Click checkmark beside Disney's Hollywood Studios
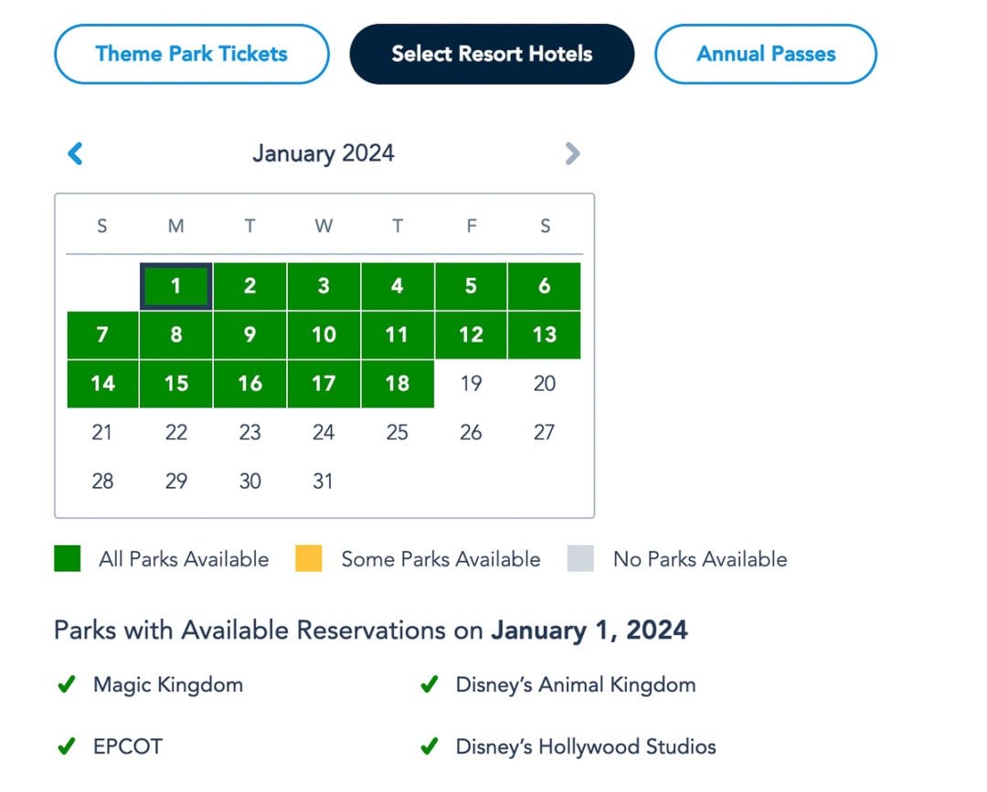Viewport: 987px width, 792px height. pos(429,746)
